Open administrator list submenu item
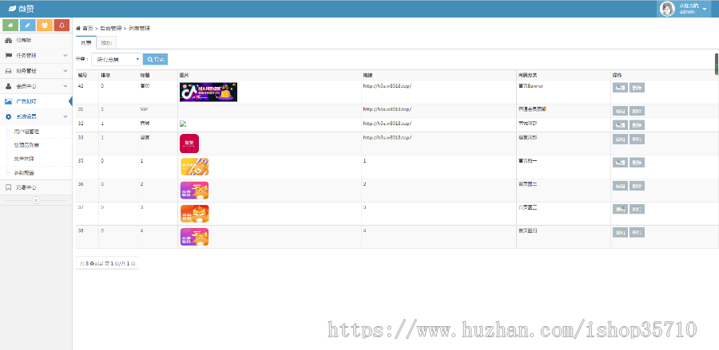 [x=26, y=145]
